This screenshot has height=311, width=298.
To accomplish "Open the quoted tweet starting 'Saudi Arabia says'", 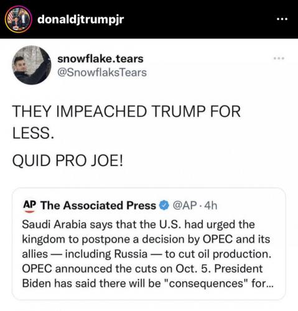I will [x=149, y=243].
